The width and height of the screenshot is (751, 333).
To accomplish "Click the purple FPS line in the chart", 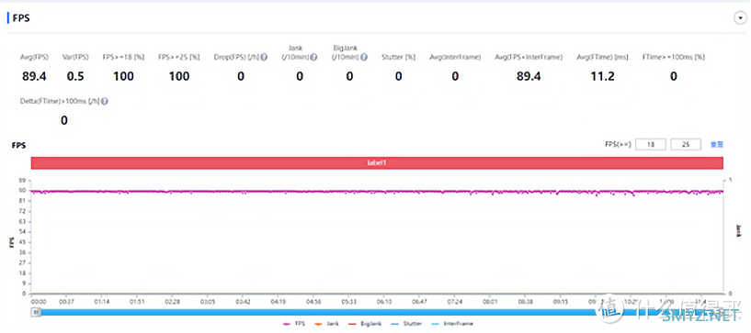I will [x=377, y=192].
